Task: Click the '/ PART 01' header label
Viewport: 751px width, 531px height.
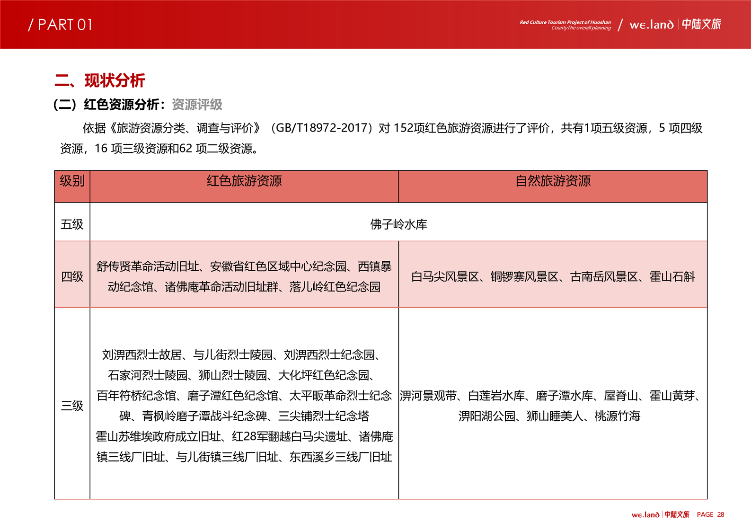Action: [x=60, y=25]
